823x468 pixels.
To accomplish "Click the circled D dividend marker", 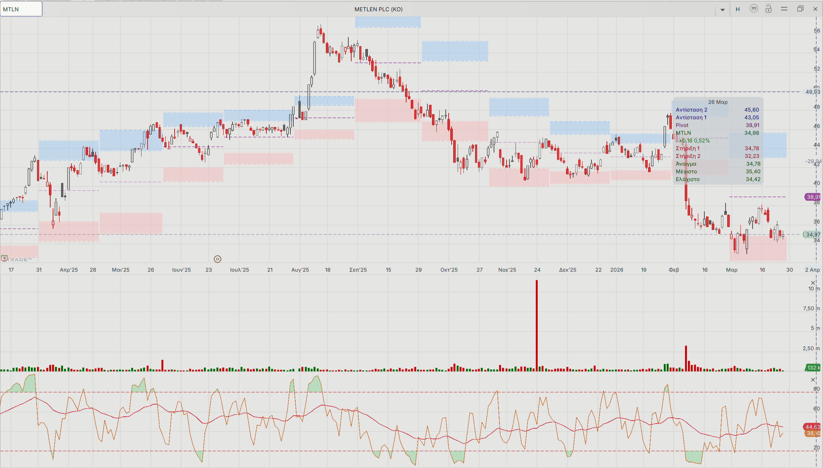I will click(x=217, y=259).
